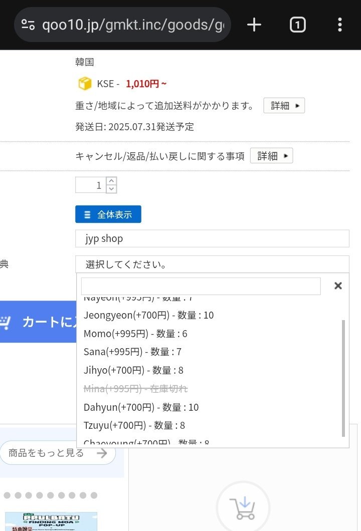Screen dimensions: 361x531
Task: Click the cart download circle icon
Action: [x=243, y=507]
